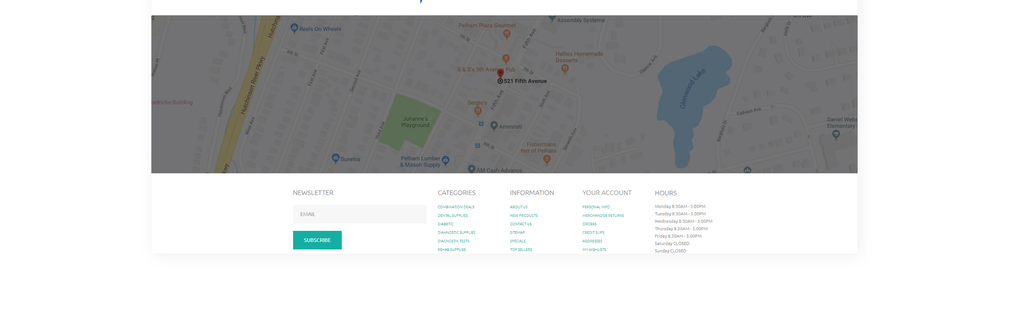
Task: Select the B & B's 5th Avenue Pub marker
Action: coord(506,59)
